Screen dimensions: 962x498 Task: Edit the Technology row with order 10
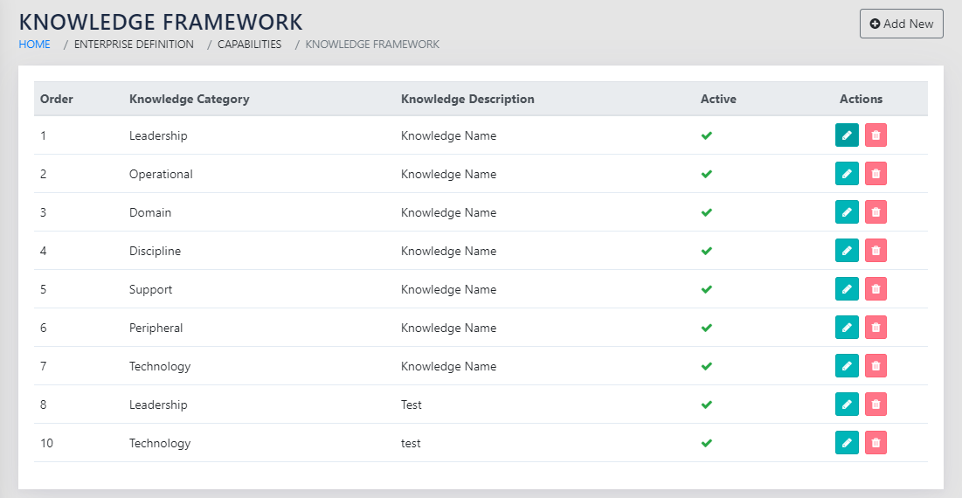[847, 443]
